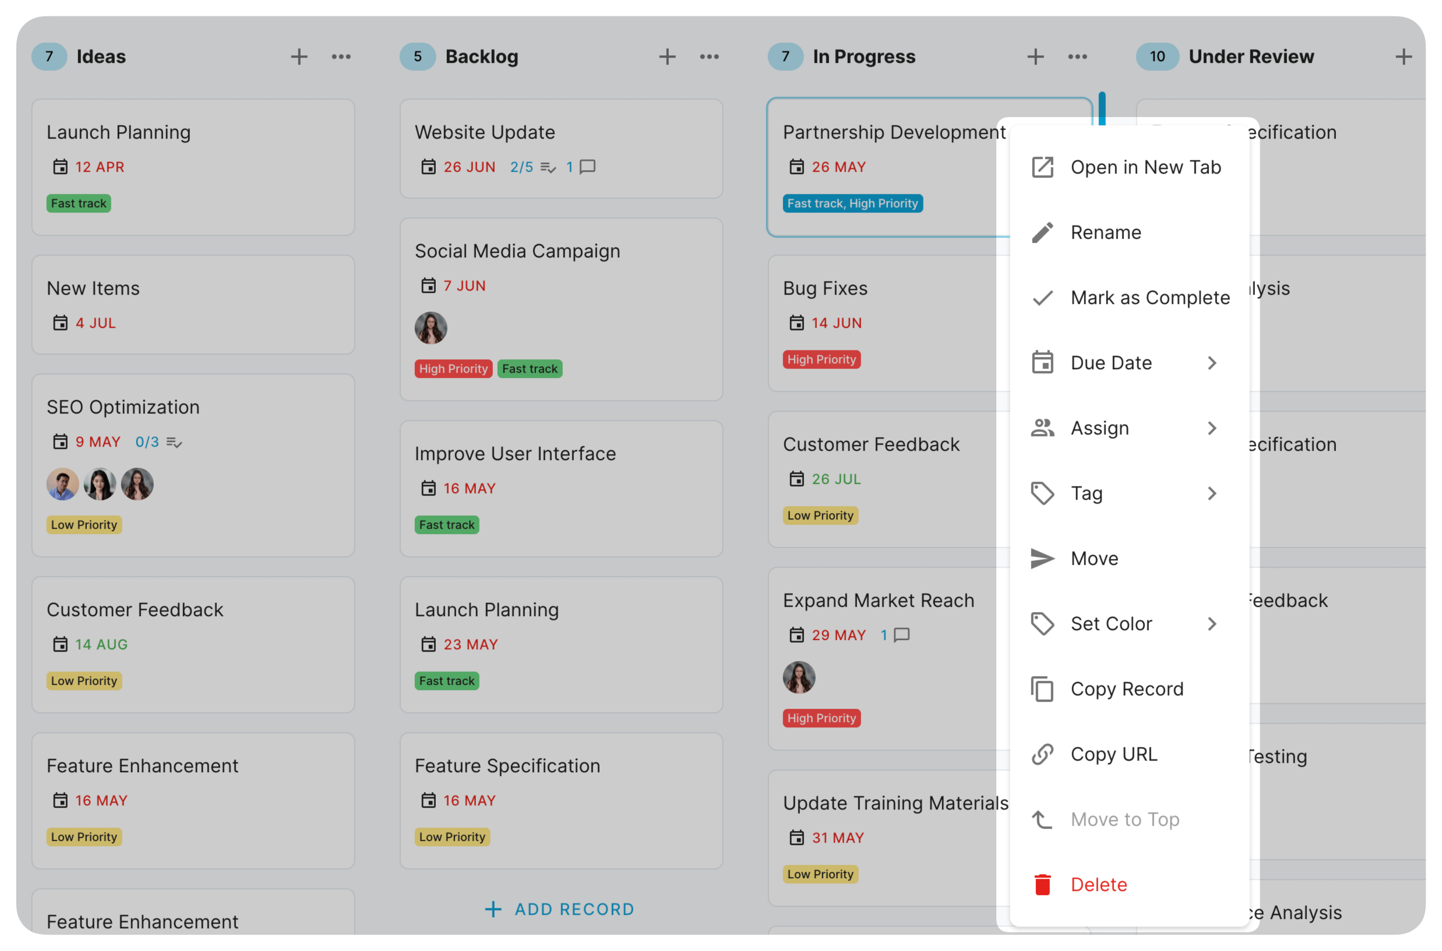Image resolution: width=1442 pixels, height=951 pixels.
Task: Click Website Update checklist progress icon
Action: coord(548,167)
